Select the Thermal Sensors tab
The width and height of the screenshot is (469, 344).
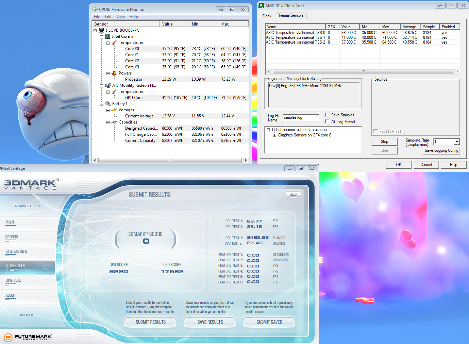coord(290,15)
